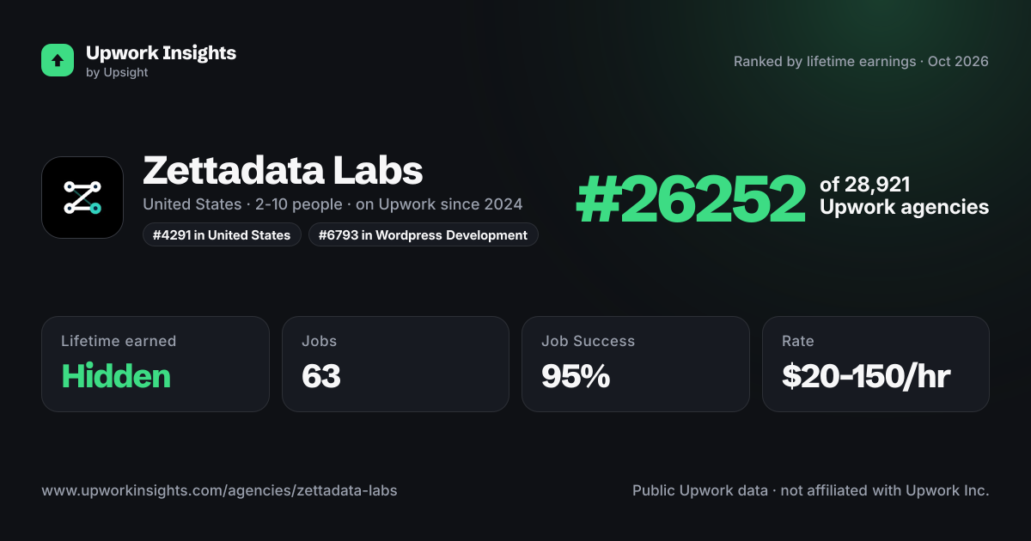Click 'Public Upwork data' disclaimer text
Image resolution: width=1031 pixels, height=541 pixels.
[x=811, y=490]
